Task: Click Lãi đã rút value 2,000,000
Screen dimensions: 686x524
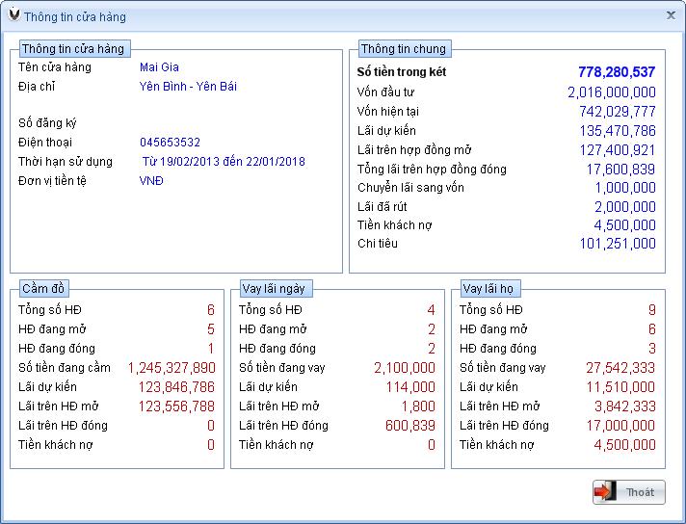Action: pyautogui.click(x=624, y=206)
